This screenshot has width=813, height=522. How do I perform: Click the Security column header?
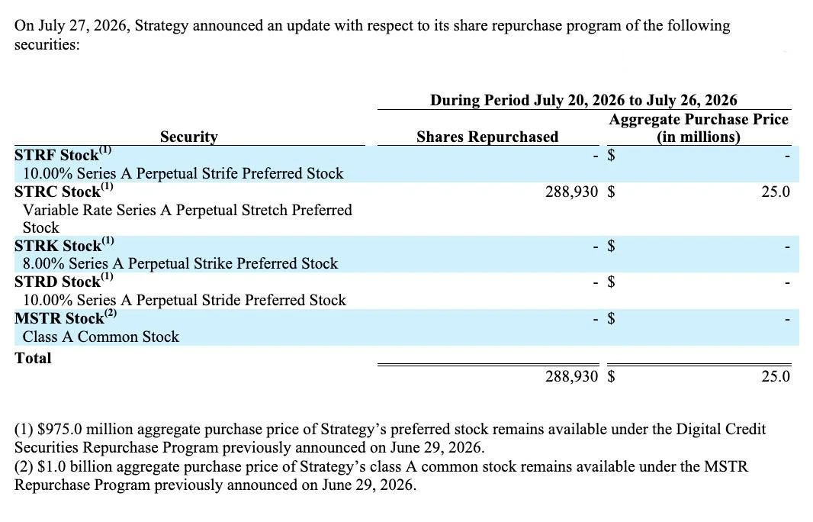pos(188,137)
